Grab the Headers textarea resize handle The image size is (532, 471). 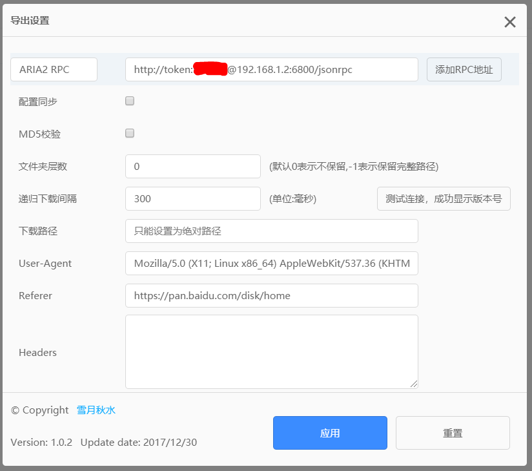coord(414,384)
